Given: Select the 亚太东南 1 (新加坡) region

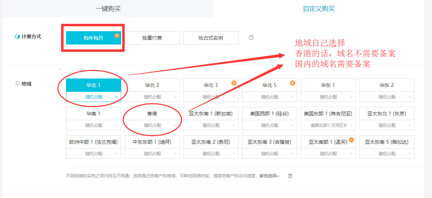Looking at the screenshot, I should point(211,114).
